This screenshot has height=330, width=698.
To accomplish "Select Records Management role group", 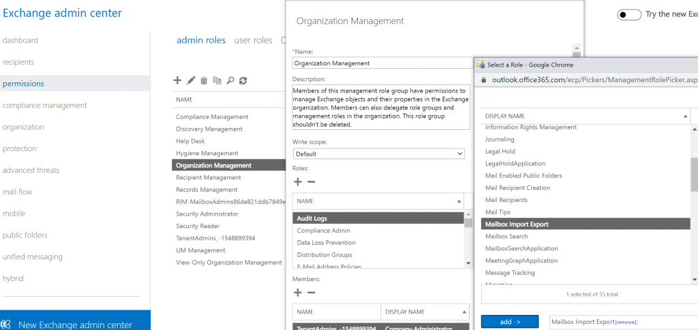I will pyautogui.click(x=207, y=190).
